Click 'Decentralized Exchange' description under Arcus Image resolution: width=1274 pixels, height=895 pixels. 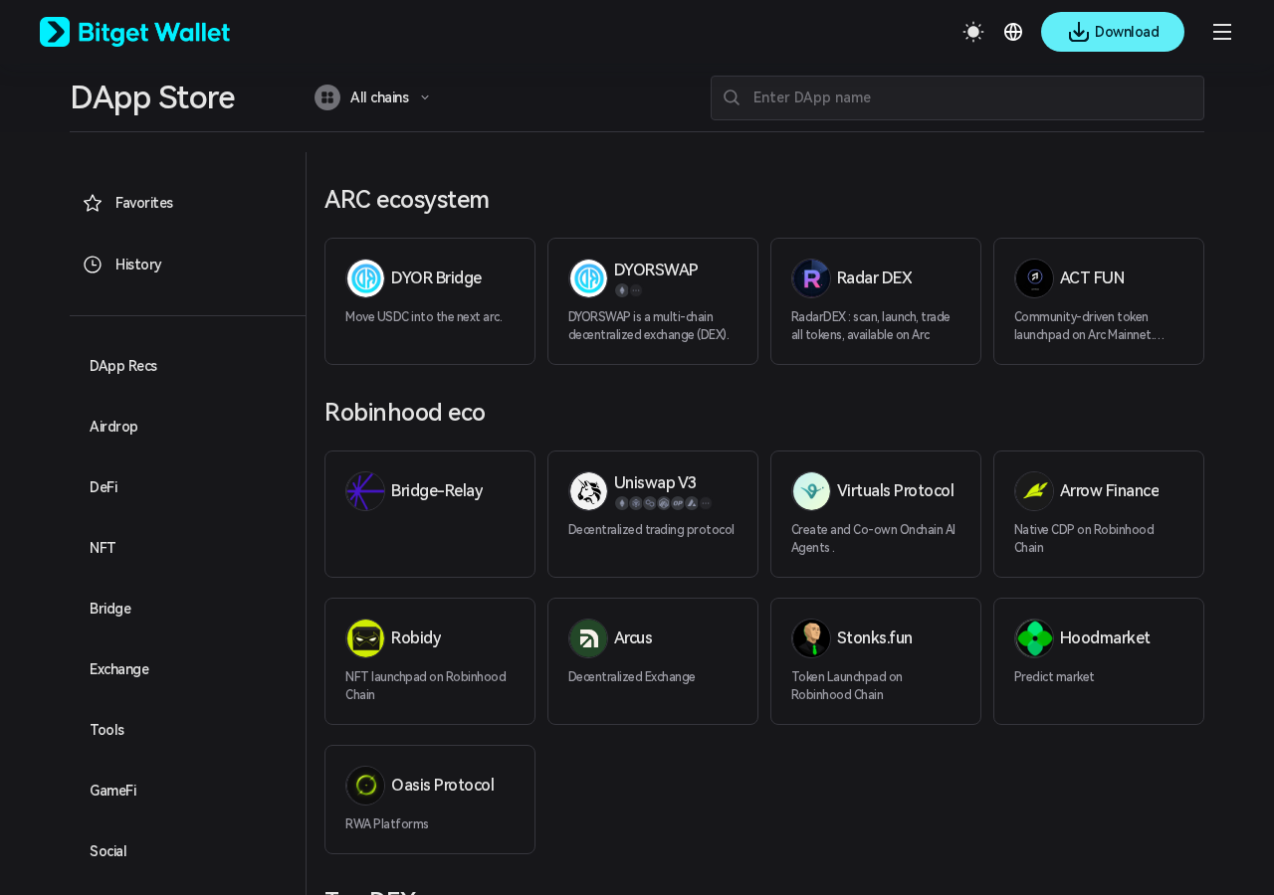click(632, 677)
